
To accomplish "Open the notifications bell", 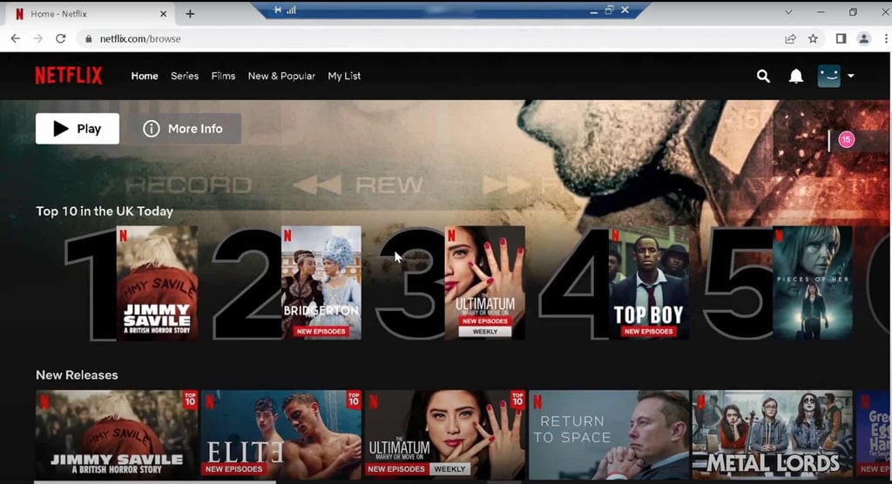I will 796,77.
